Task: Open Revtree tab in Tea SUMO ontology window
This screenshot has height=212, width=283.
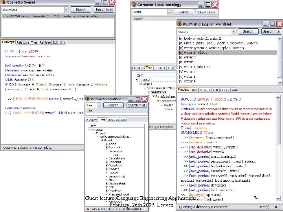Action: [x=113, y=120]
